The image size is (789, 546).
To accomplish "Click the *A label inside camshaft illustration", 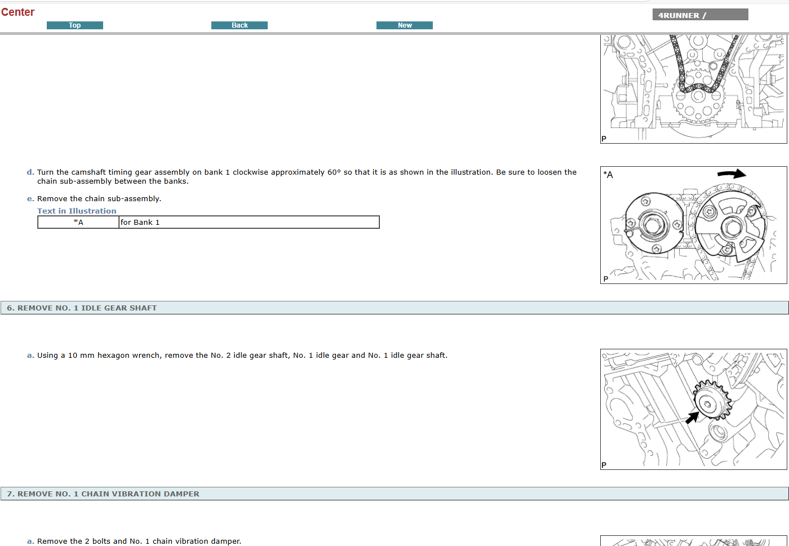I will coord(608,175).
